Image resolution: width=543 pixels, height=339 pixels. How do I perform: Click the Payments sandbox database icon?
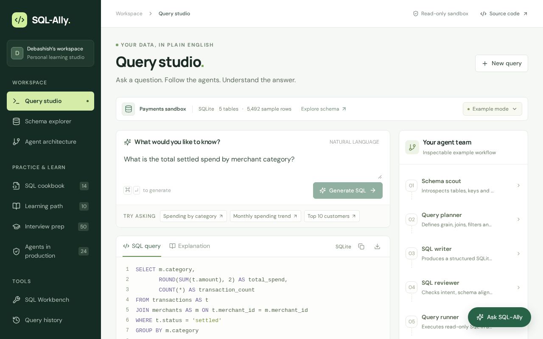tap(129, 109)
